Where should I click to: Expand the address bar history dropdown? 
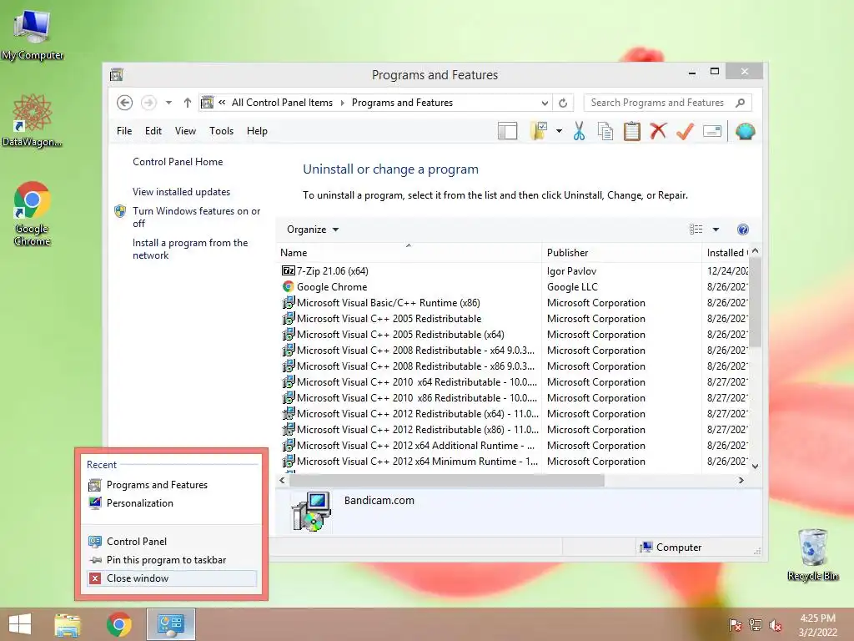click(544, 103)
